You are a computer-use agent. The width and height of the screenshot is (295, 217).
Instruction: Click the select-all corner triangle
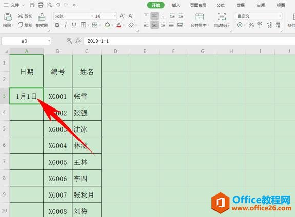point(6,51)
